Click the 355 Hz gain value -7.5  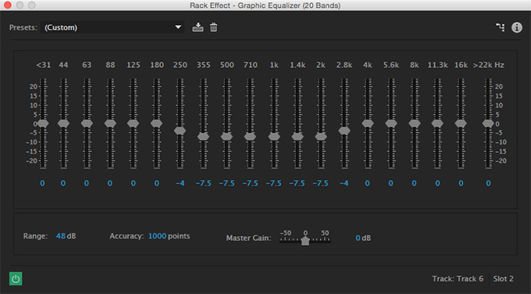pyautogui.click(x=203, y=183)
